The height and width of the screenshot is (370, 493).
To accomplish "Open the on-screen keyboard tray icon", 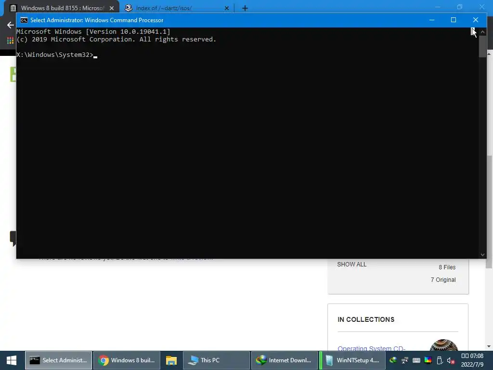I will [x=416, y=360].
